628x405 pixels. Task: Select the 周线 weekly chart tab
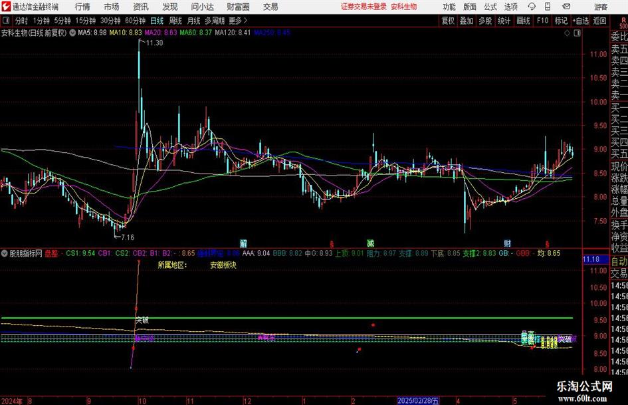pos(175,21)
